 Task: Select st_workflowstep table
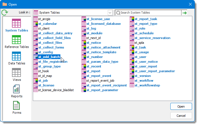click(x=147, y=85)
